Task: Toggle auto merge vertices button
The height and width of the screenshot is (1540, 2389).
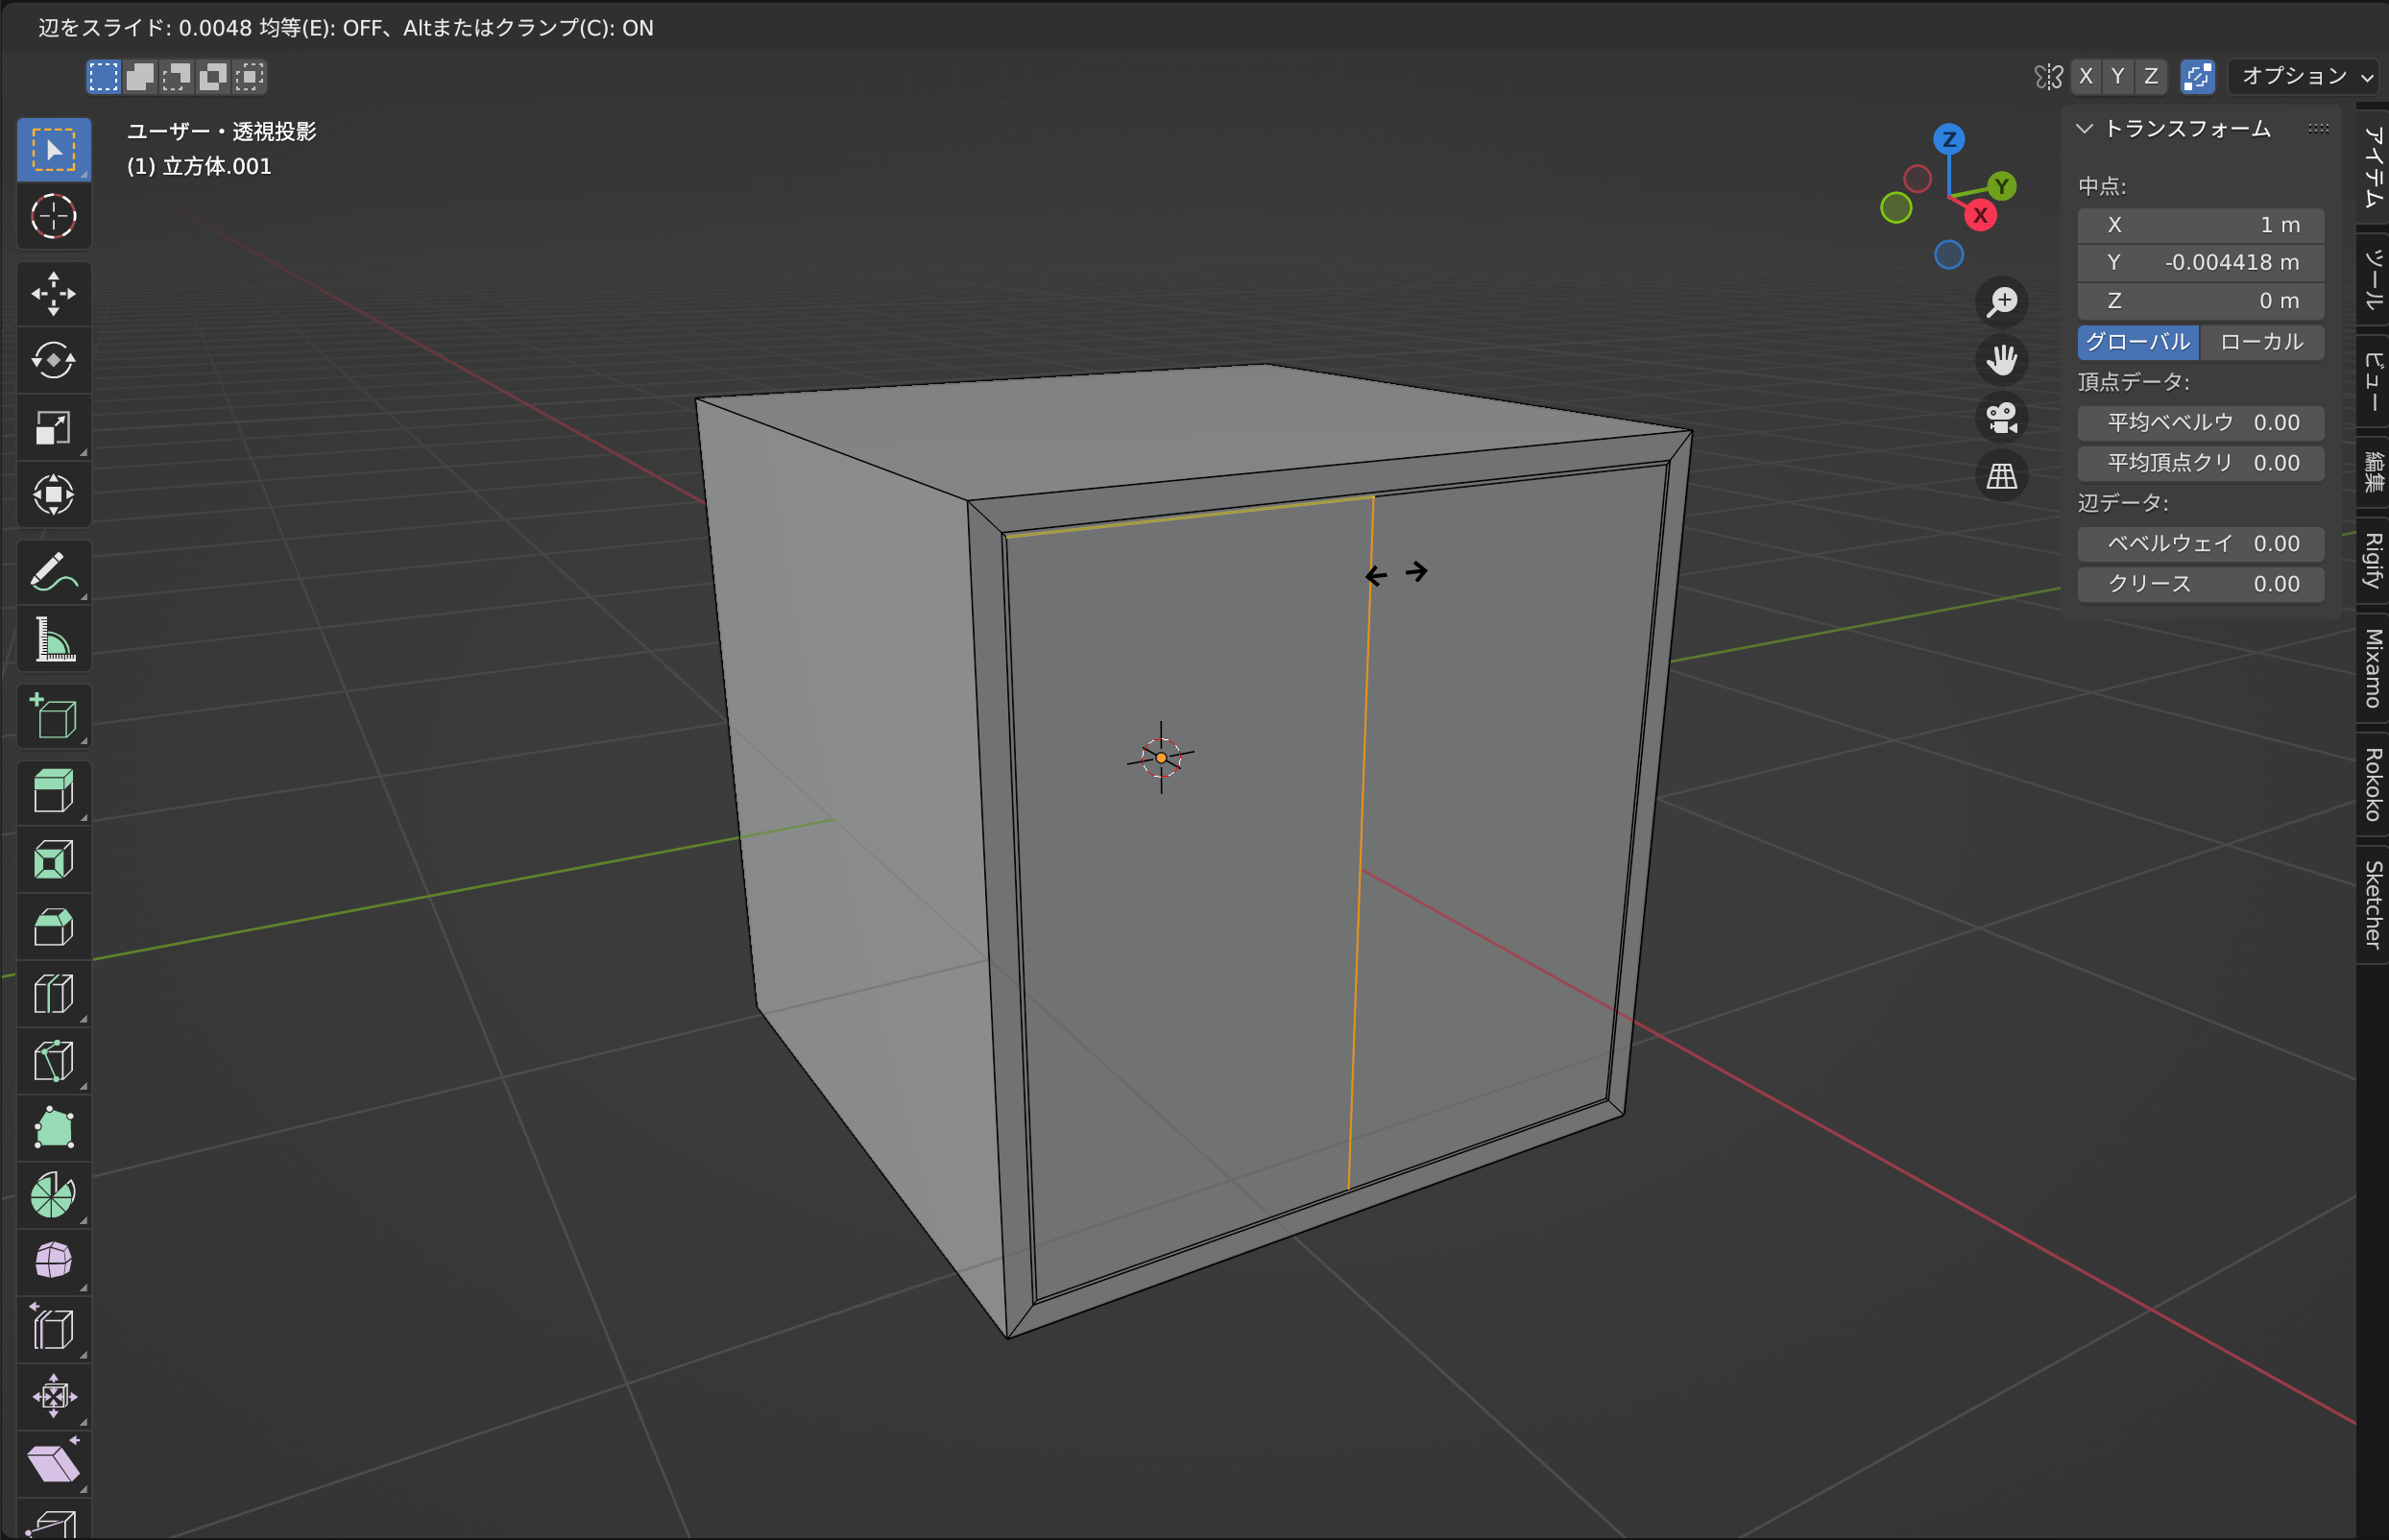Action: (x=2198, y=76)
